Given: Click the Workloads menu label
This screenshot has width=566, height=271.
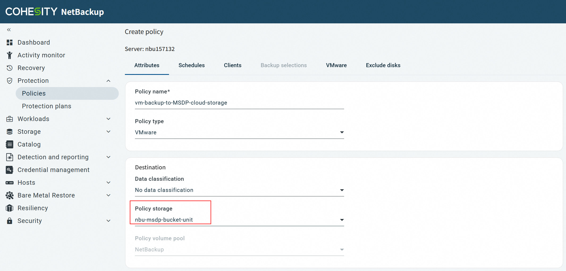Looking at the screenshot, I should point(33,119).
